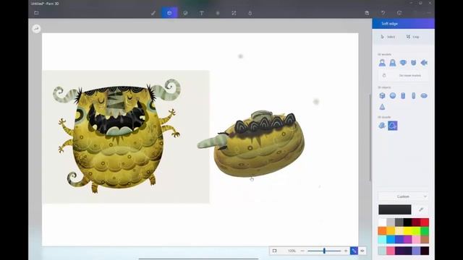463x260 pixels.
Task: Choose the Cylinder 3D object
Action: point(403,96)
